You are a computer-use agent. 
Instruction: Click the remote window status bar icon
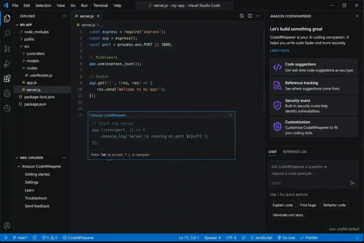tap(6, 238)
